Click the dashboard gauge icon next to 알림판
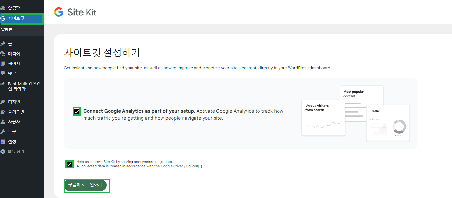 [3, 8]
